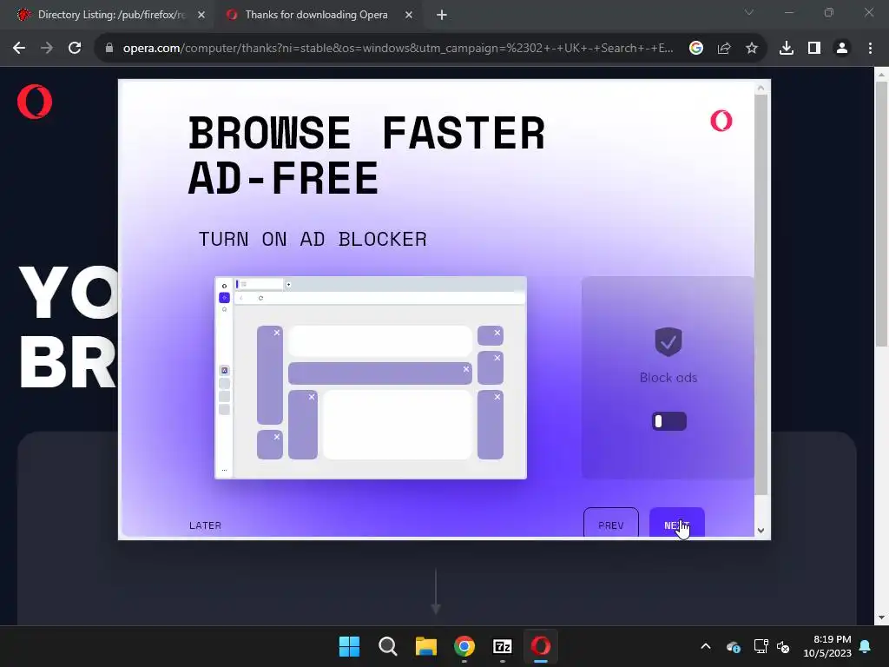The height and width of the screenshot is (667, 889).
Task: Click the Opera logo in page header
Action: [x=35, y=102]
